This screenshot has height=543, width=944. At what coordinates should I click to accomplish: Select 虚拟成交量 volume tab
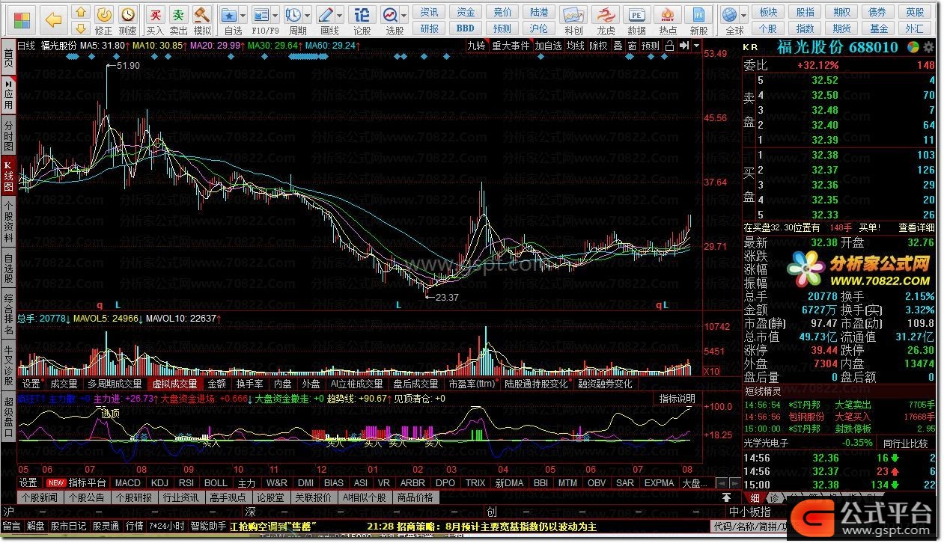(x=175, y=384)
